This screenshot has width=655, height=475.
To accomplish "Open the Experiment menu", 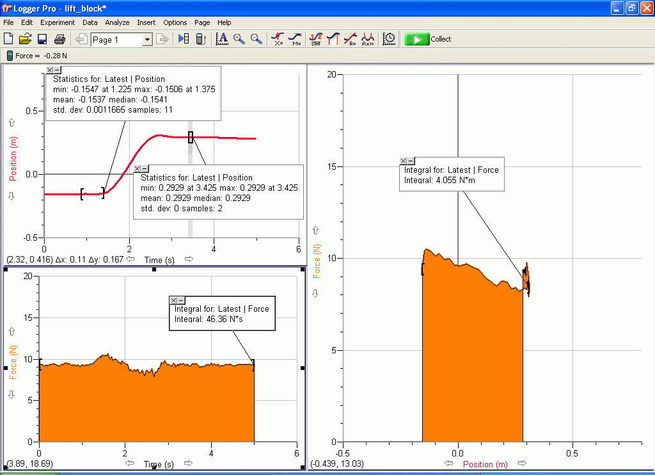I will click(x=58, y=22).
